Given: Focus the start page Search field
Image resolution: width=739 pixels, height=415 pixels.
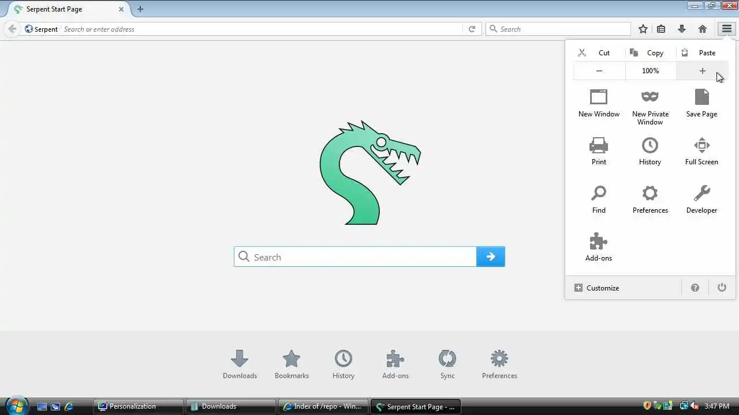Looking at the screenshot, I should tap(355, 256).
